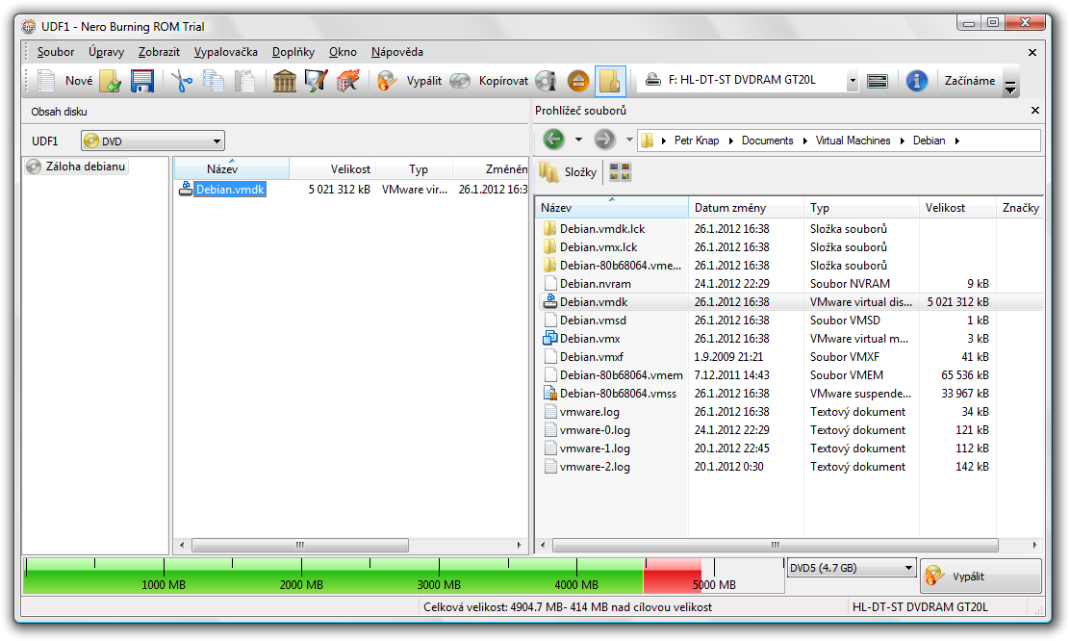This screenshot has width=1070, height=641.
Task: Start burning with toolbar Vypálit
Action: pyautogui.click(x=410, y=81)
